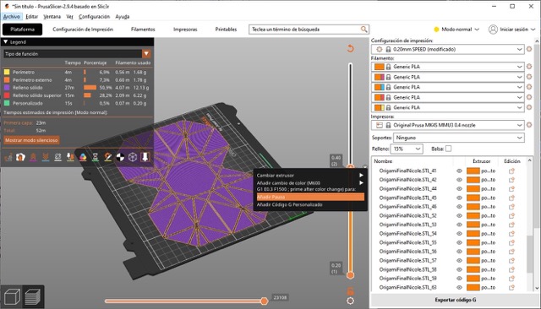Click the undo arrow above vertical layer slider
Image resolution: width=541 pixels, height=309 pixels.
350,48
